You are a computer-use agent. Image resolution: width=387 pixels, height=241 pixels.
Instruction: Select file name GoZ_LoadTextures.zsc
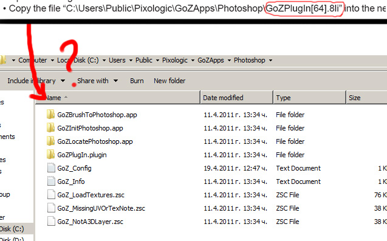coord(91,195)
